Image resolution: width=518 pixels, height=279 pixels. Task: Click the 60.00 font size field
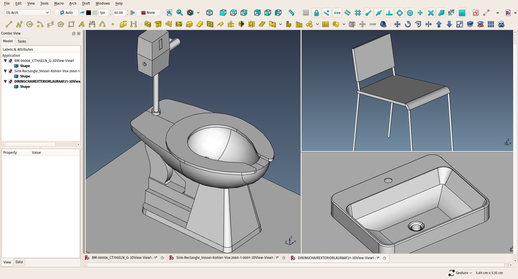tap(119, 13)
